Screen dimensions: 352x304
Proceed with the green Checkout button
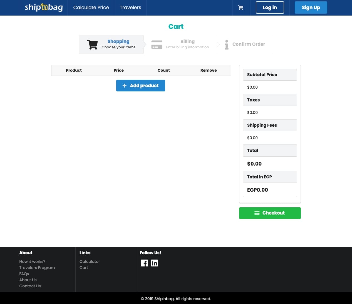(x=270, y=213)
